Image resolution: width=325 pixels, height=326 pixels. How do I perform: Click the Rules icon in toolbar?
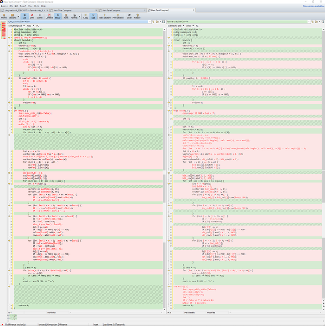66,16
